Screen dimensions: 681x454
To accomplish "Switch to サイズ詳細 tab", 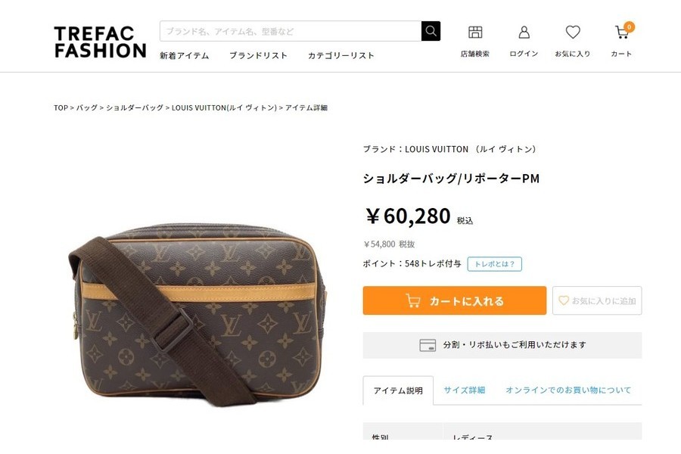I will (x=465, y=390).
